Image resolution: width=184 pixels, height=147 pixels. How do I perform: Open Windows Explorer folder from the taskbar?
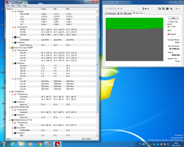coord(22,144)
